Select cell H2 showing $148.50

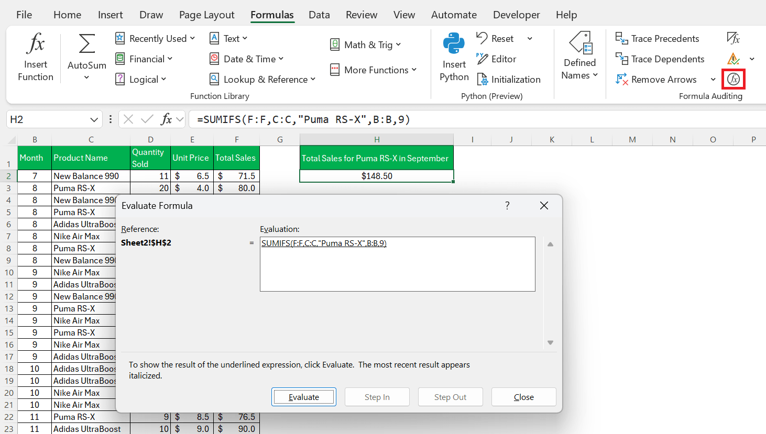point(377,176)
